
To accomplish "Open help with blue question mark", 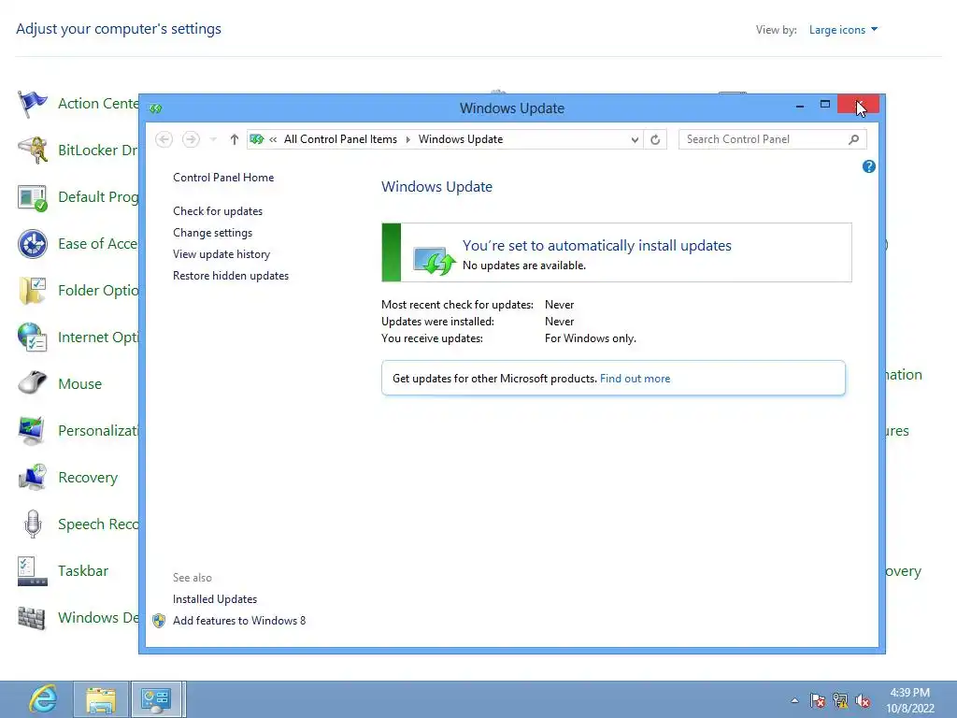I will (x=868, y=166).
